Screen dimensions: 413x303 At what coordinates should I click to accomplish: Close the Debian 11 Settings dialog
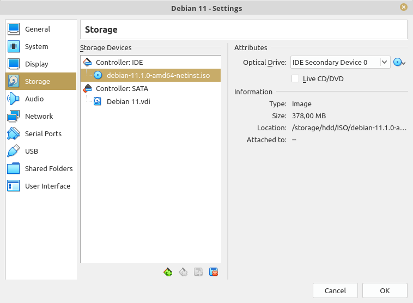[x=404, y=7]
